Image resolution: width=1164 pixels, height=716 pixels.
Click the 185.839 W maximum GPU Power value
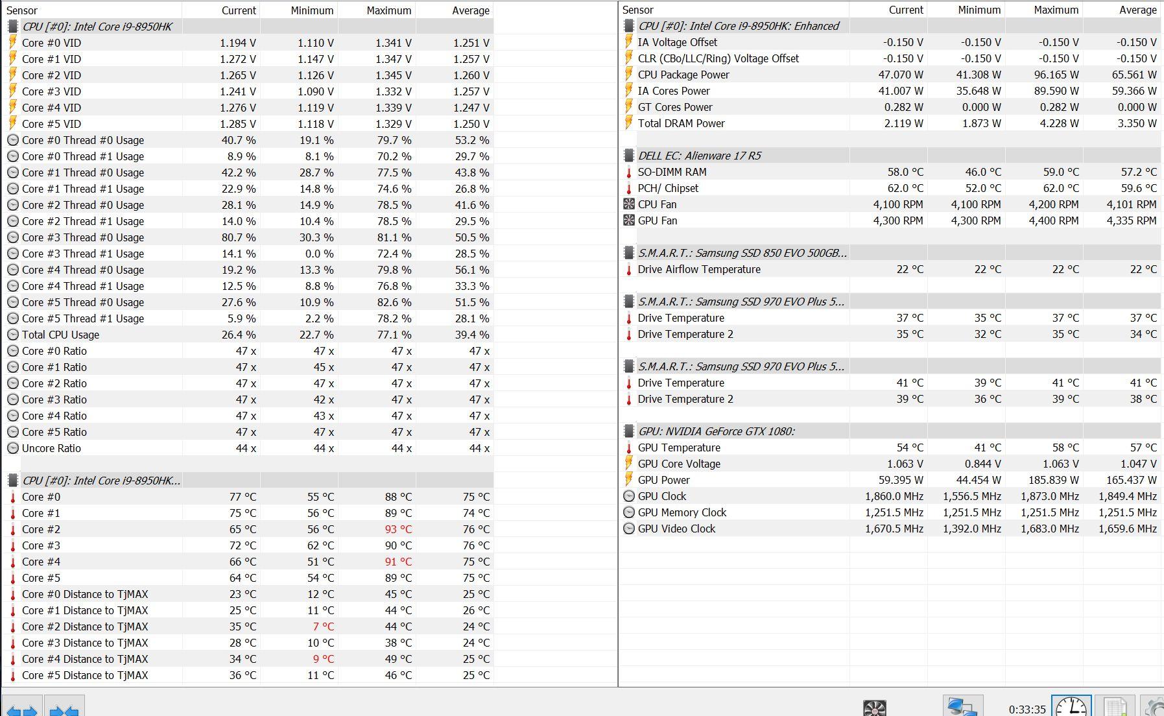(1054, 480)
